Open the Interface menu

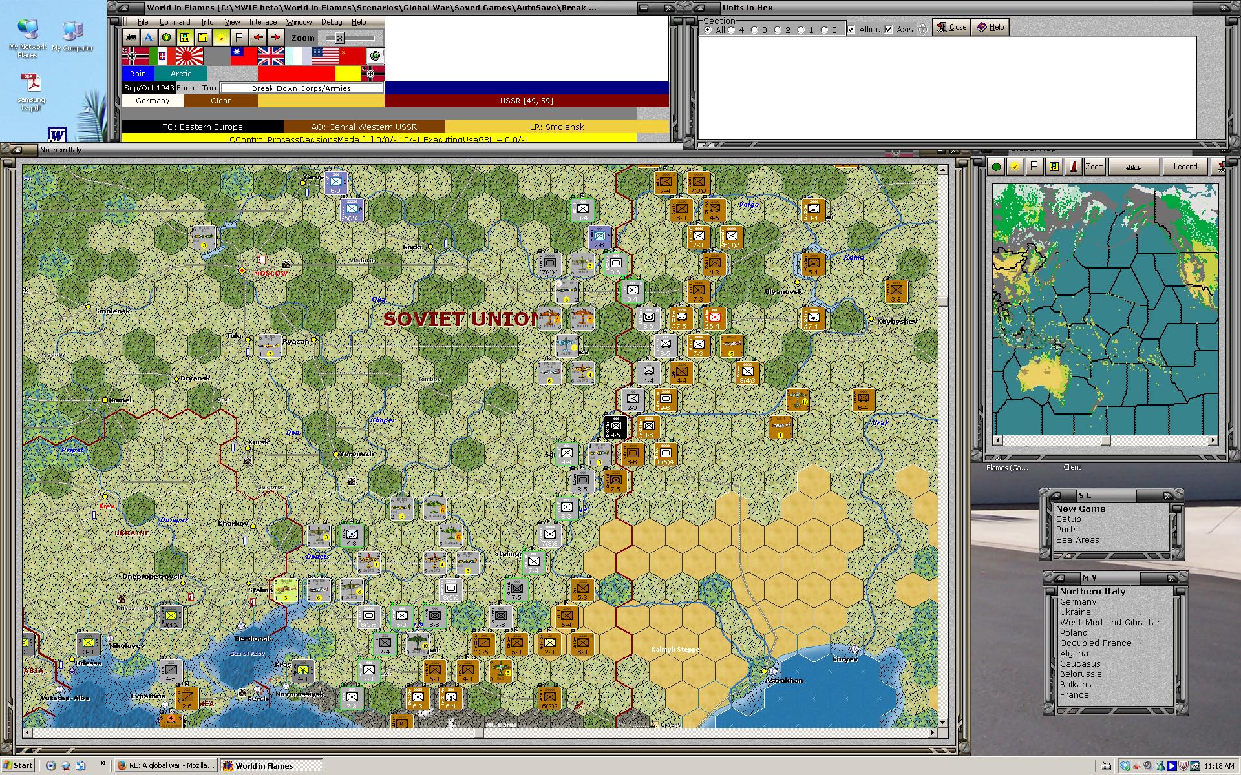tap(263, 22)
